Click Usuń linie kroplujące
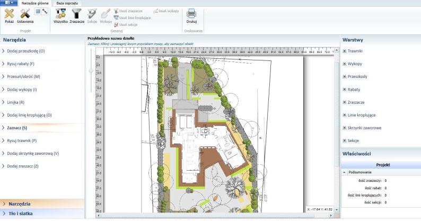 tap(133, 17)
